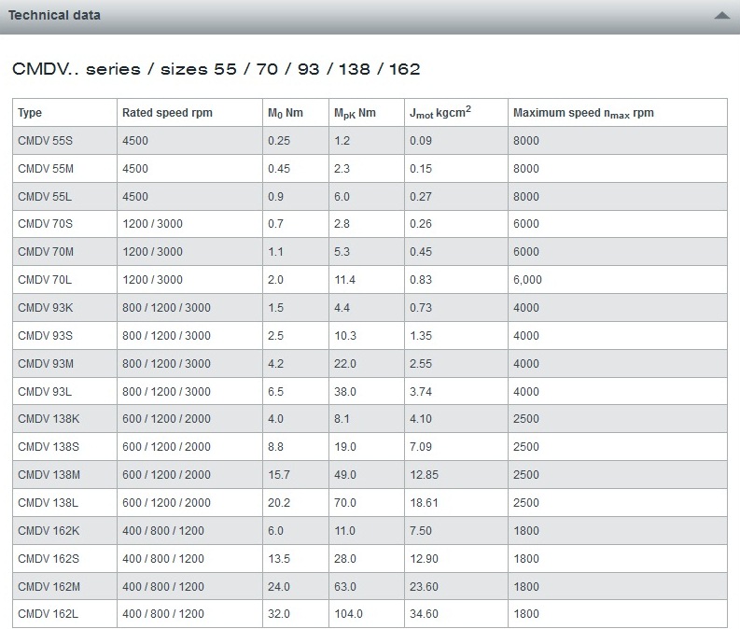Click rated speed 4500 in CMDV 55S row

click(135, 141)
